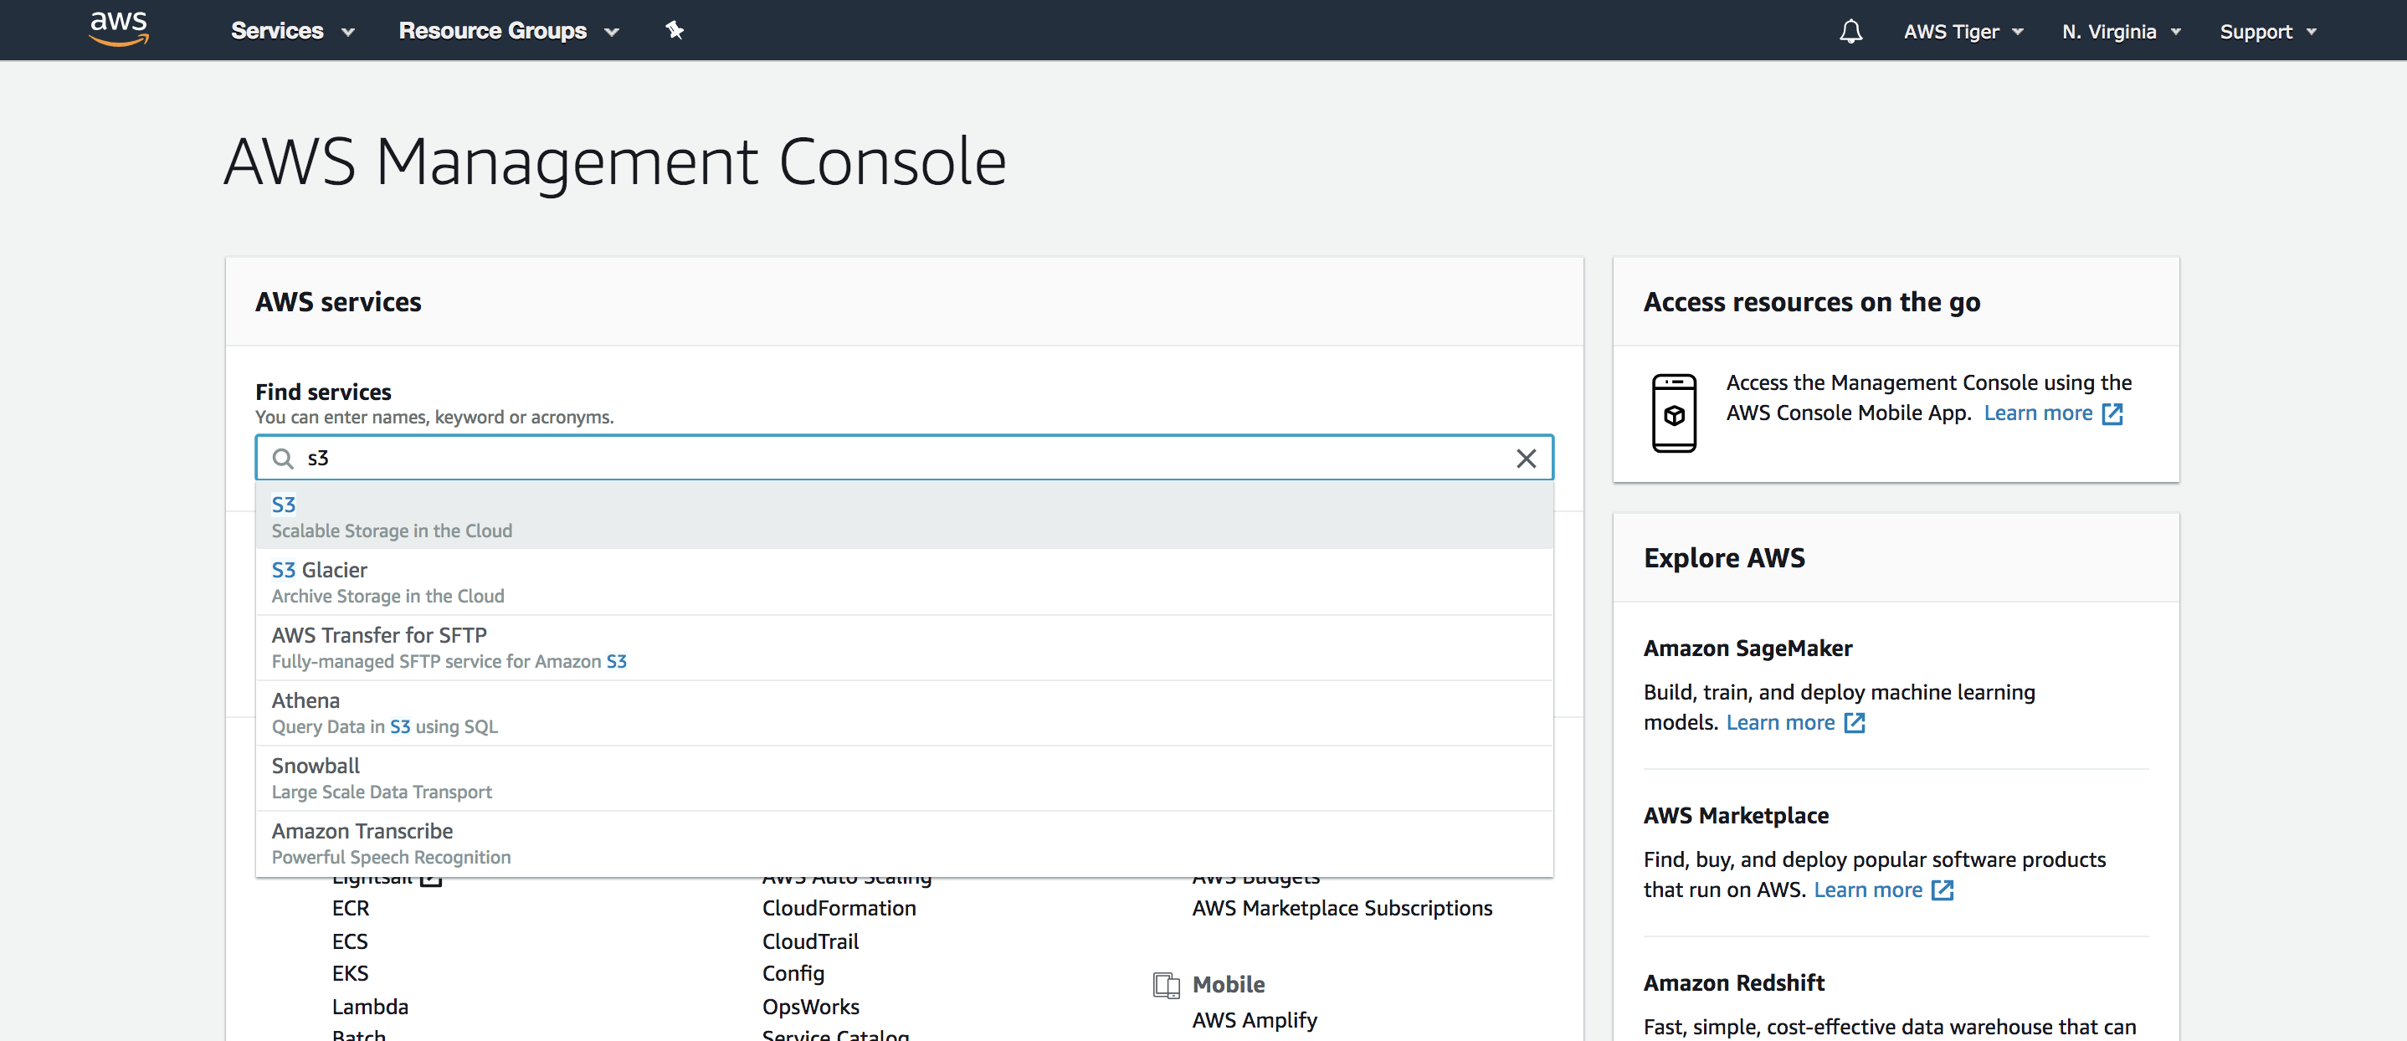This screenshot has height=1041, width=2407.
Task: Select the Snowball search result
Action: (x=904, y=777)
